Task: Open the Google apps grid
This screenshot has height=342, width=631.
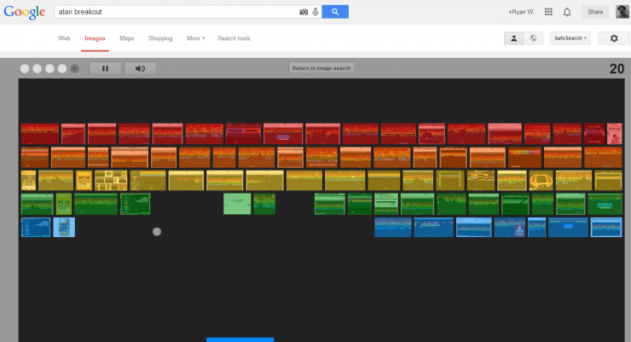Action: 548,12
